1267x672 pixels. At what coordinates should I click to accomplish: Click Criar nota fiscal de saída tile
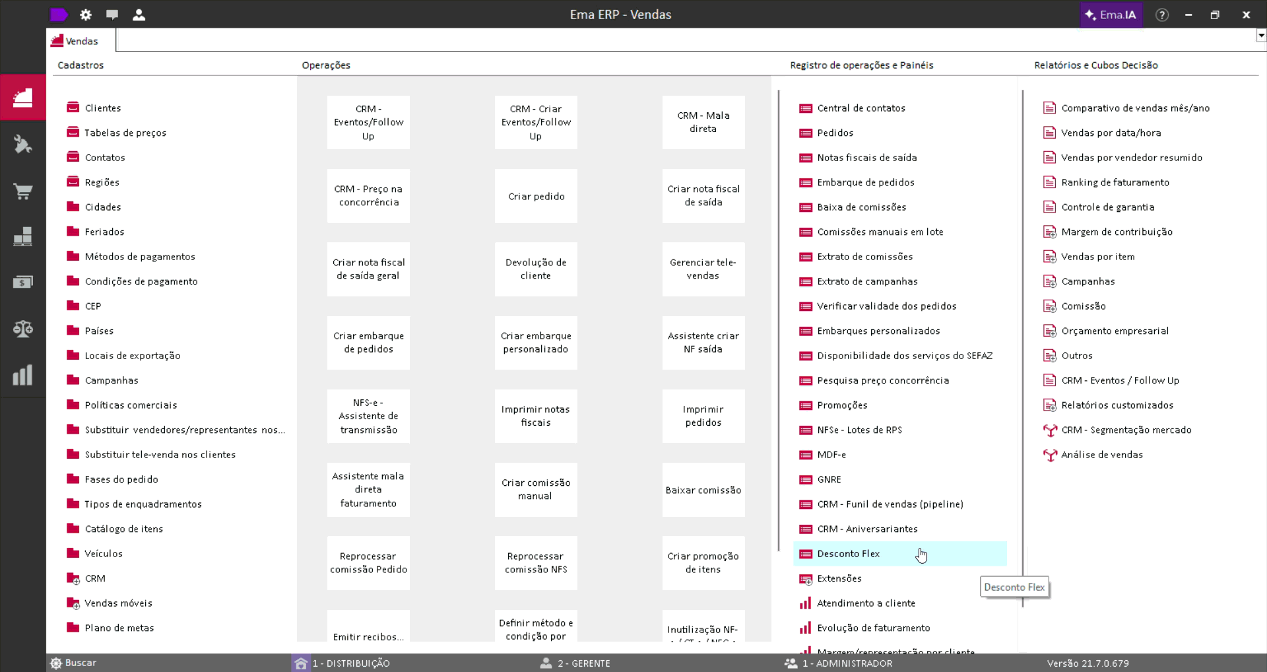coord(703,196)
